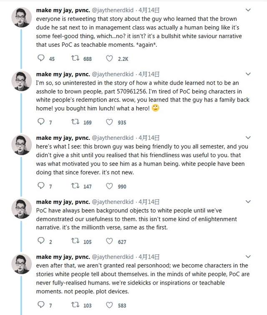Click the profile avatar on the first tweet

pyautogui.click(x=21, y=18)
